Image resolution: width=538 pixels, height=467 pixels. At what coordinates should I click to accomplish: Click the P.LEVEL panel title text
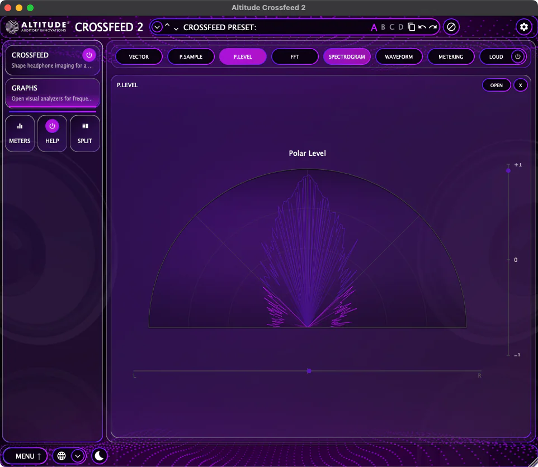coord(128,85)
